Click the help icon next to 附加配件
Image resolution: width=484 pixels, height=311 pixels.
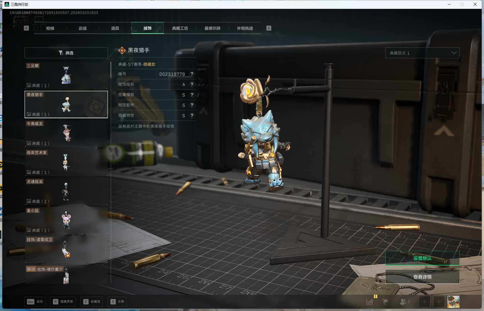(192, 105)
